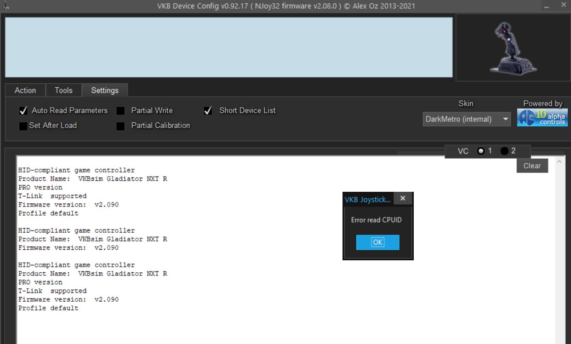Click the 'Error read CPUID' message text
Viewport: 571px width, 344px height.
377,220
